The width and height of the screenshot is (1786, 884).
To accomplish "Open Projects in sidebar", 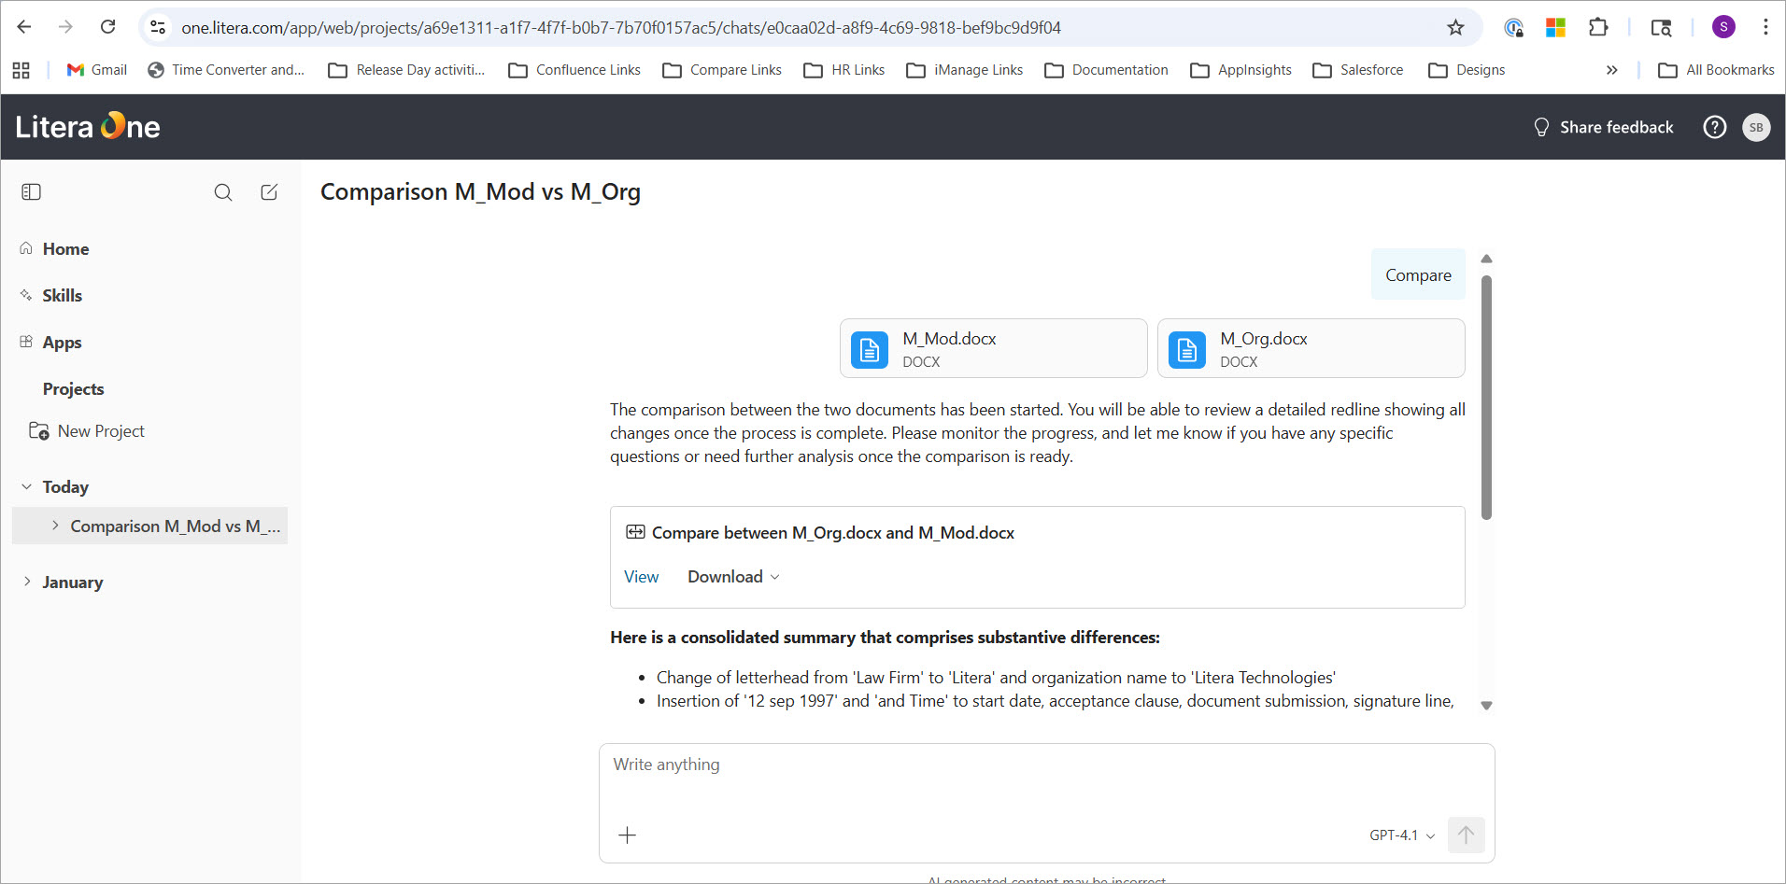I will (x=73, y=388).
